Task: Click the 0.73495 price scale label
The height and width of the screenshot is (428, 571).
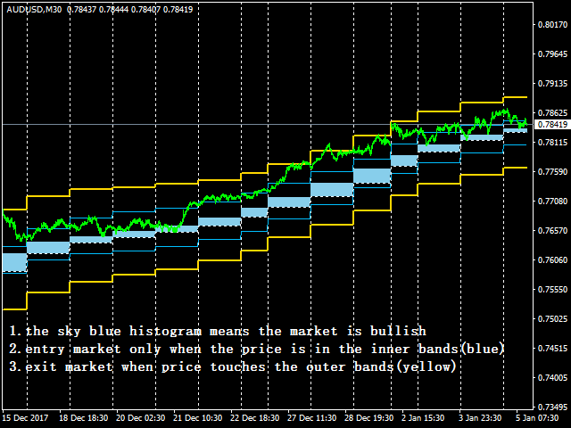Action: 552,407
